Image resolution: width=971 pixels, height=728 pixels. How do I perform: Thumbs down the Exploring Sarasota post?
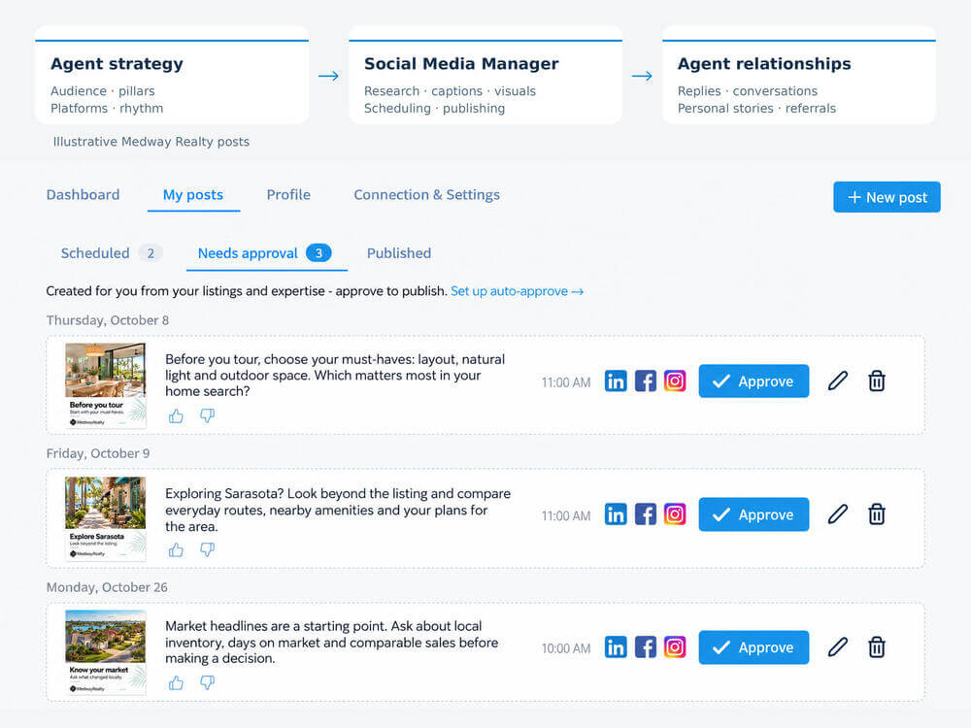pos(208,549)
